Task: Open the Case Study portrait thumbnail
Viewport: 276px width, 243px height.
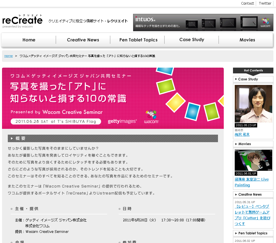Action: click(253, 104)
